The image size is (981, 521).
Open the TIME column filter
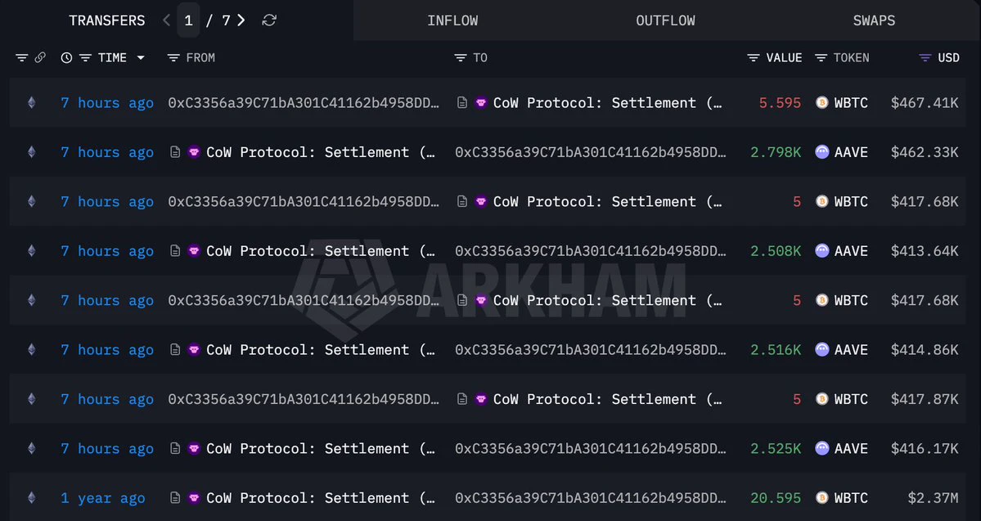85,57
